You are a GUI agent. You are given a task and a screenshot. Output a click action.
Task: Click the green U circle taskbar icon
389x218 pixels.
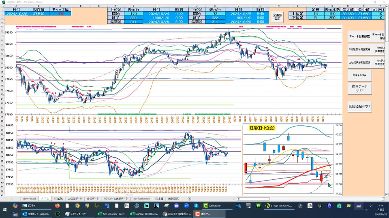coord(58,214)
